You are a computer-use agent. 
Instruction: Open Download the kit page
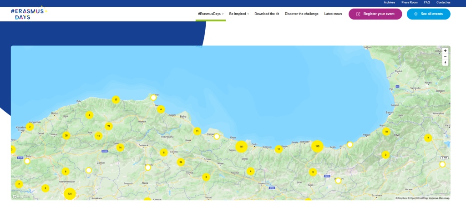[x=267, y=14]
